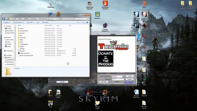
Task: Sort by the Type column header
Action: 58,25
